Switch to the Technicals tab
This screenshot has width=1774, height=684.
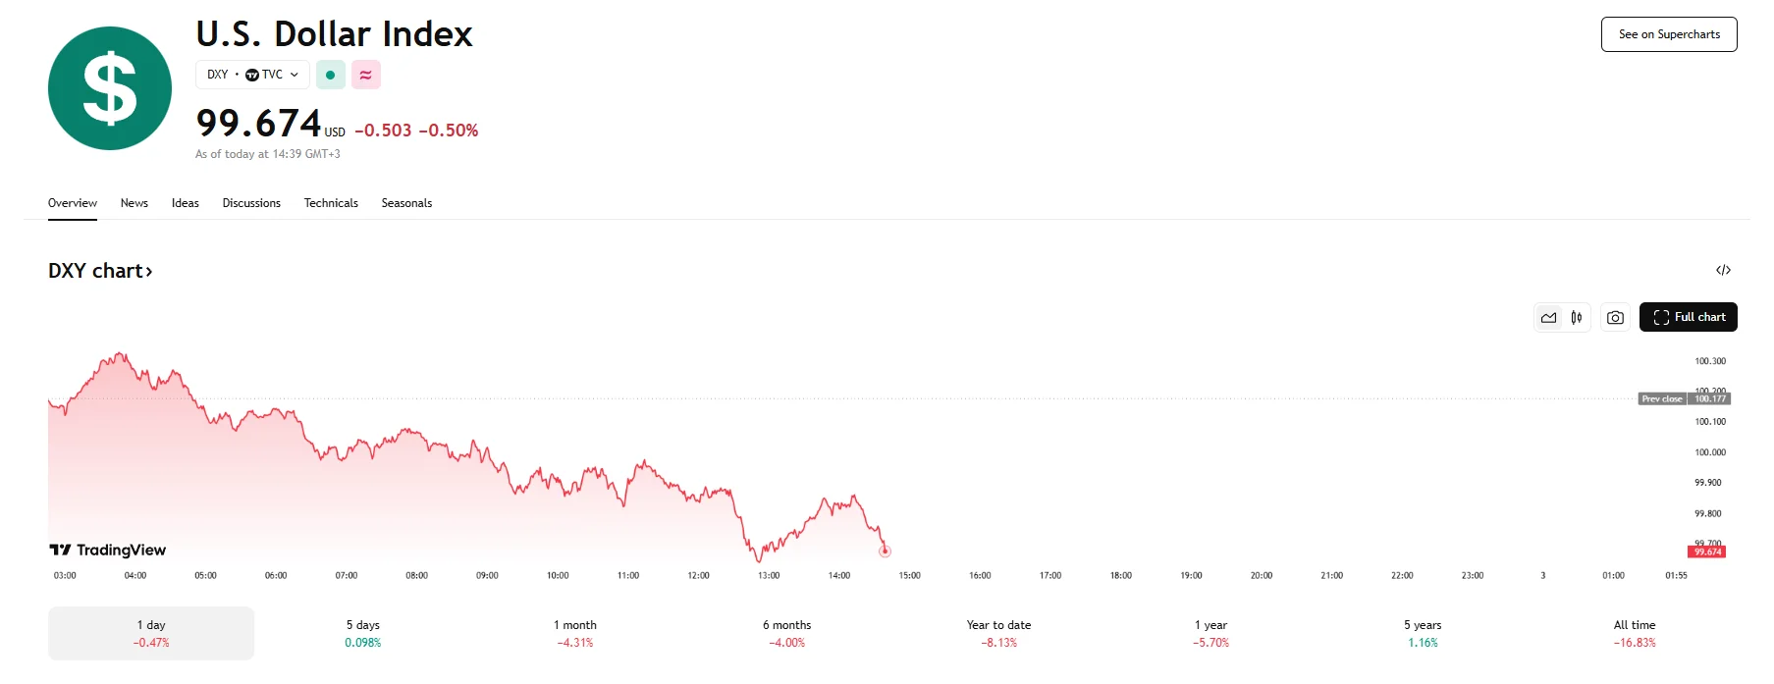331,203
